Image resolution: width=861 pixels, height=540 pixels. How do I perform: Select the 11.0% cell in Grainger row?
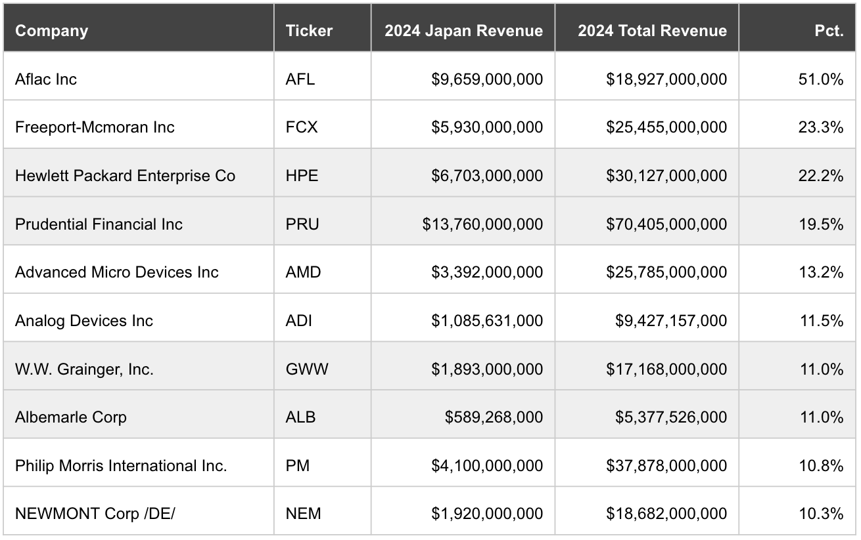click(x=798, y=366)
